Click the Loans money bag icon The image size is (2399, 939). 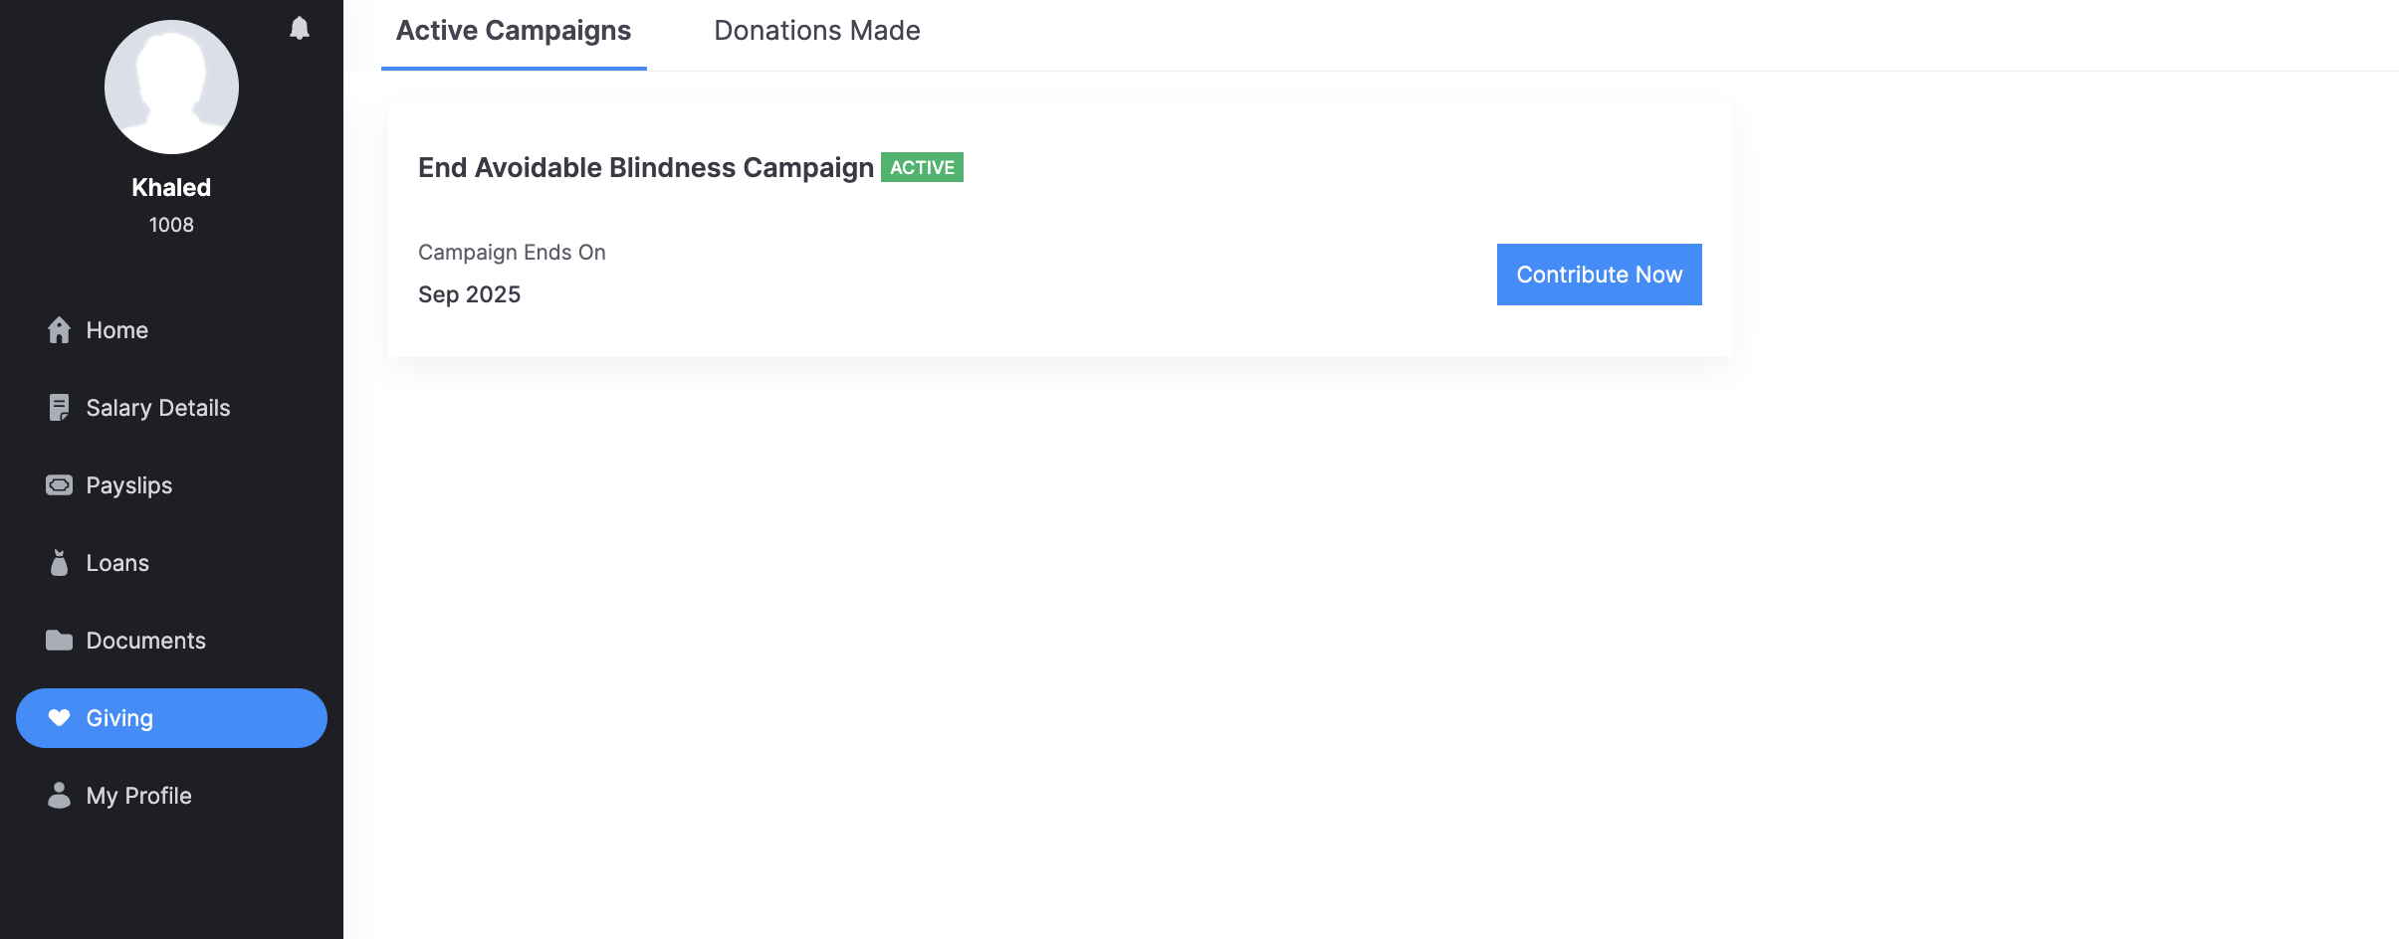coord(59,563)
